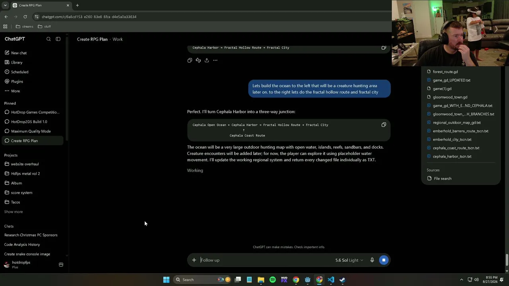Open Godot engine from the taskbar
This screenshot has height=286, width=509.
tap(308, 280)
